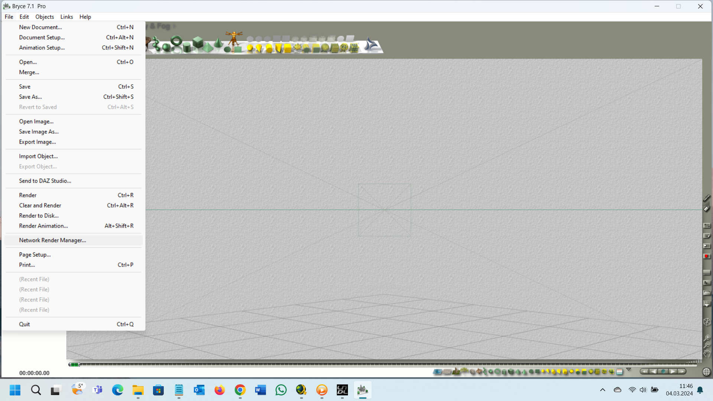
Task: Create a yellow square light
Action: point(287,48)
